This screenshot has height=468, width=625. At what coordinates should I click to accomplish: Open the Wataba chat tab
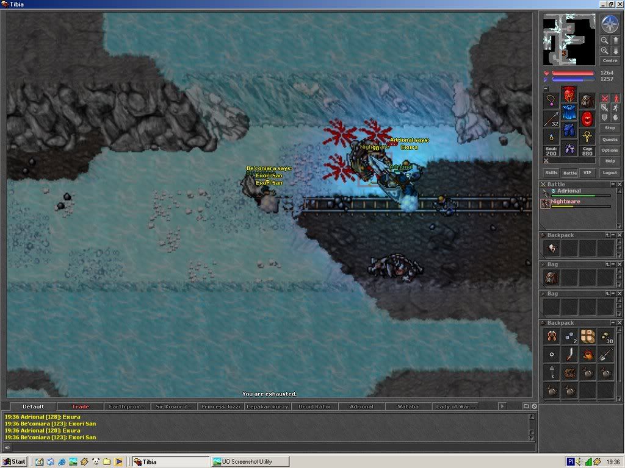[x=408, y=406]
